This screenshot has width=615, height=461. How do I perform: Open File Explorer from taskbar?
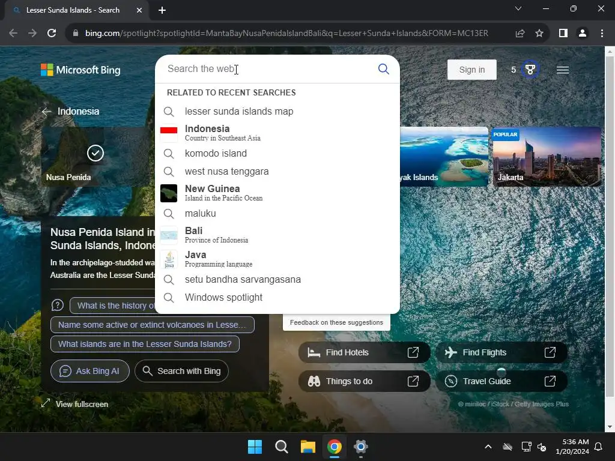coord(308,447)
